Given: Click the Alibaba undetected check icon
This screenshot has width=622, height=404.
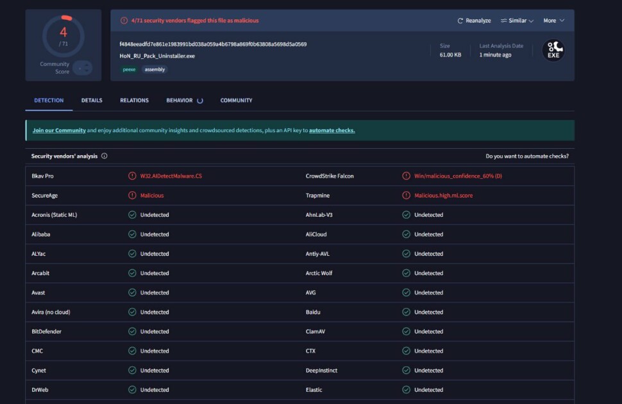Looking at the screenshot, I should tap(132, 234).
